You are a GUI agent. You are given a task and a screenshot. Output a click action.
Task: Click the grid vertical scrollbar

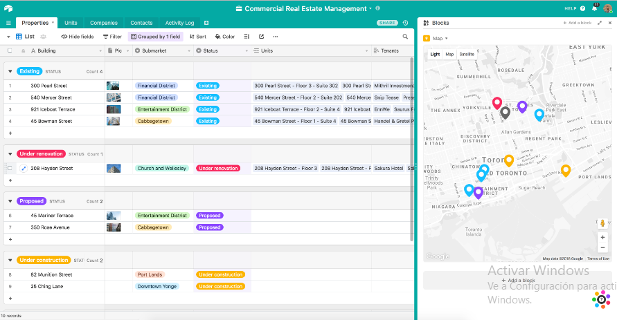[x=411, y=149]
